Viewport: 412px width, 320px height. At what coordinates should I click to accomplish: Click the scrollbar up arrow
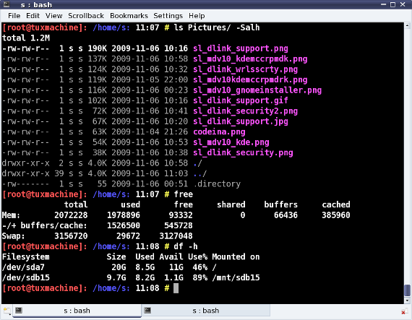point(407,25)
